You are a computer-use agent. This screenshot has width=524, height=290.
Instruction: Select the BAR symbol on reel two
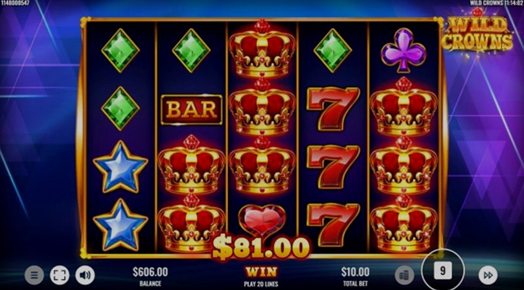pyautogui.click(x=191, y=109)
